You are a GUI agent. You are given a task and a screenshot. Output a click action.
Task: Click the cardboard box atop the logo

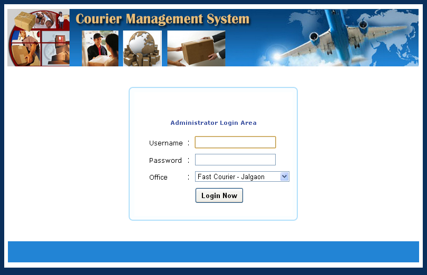click(24, 20)
